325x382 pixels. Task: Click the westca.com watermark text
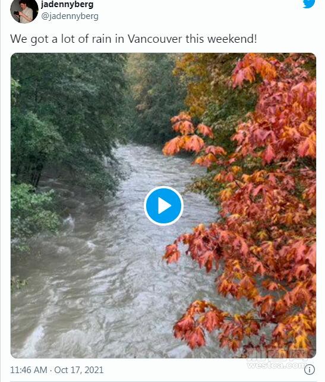click(276, 365)
